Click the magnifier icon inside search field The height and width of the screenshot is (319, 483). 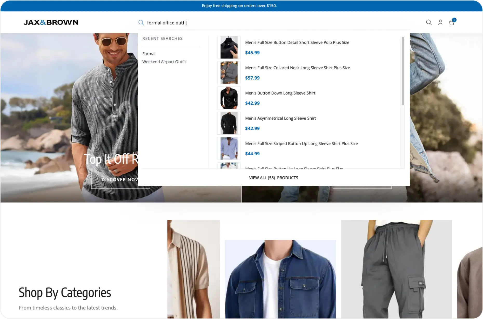click(x=141, y=23)
